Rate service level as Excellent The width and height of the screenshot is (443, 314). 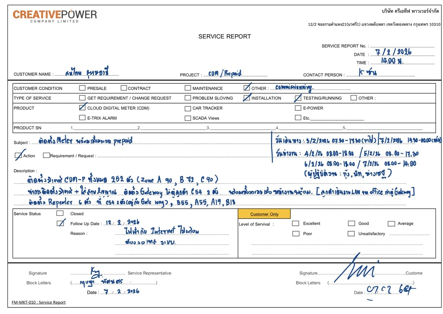click(296, 223)
